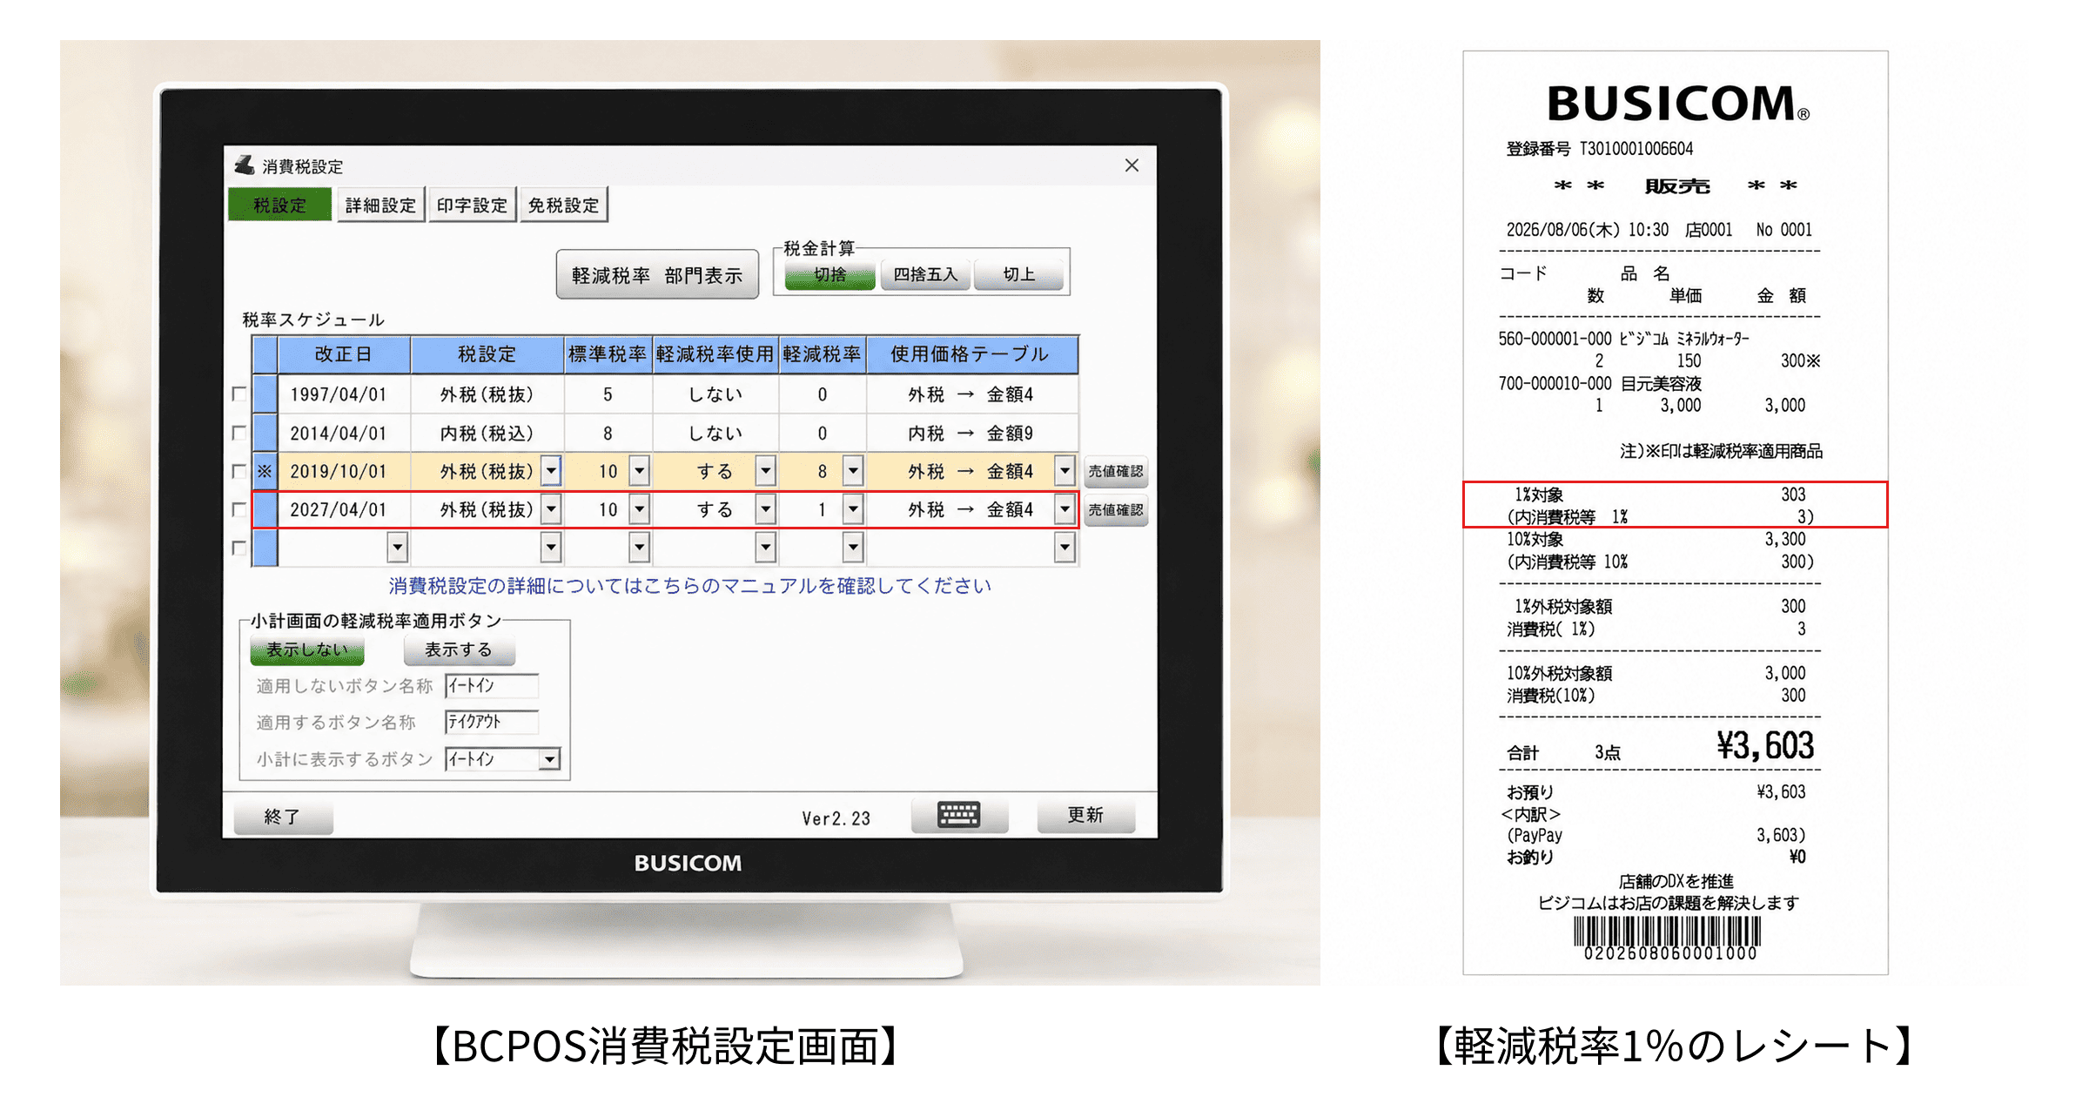
Task: Open the on-screen keyboard icon button
Action: 959,815
